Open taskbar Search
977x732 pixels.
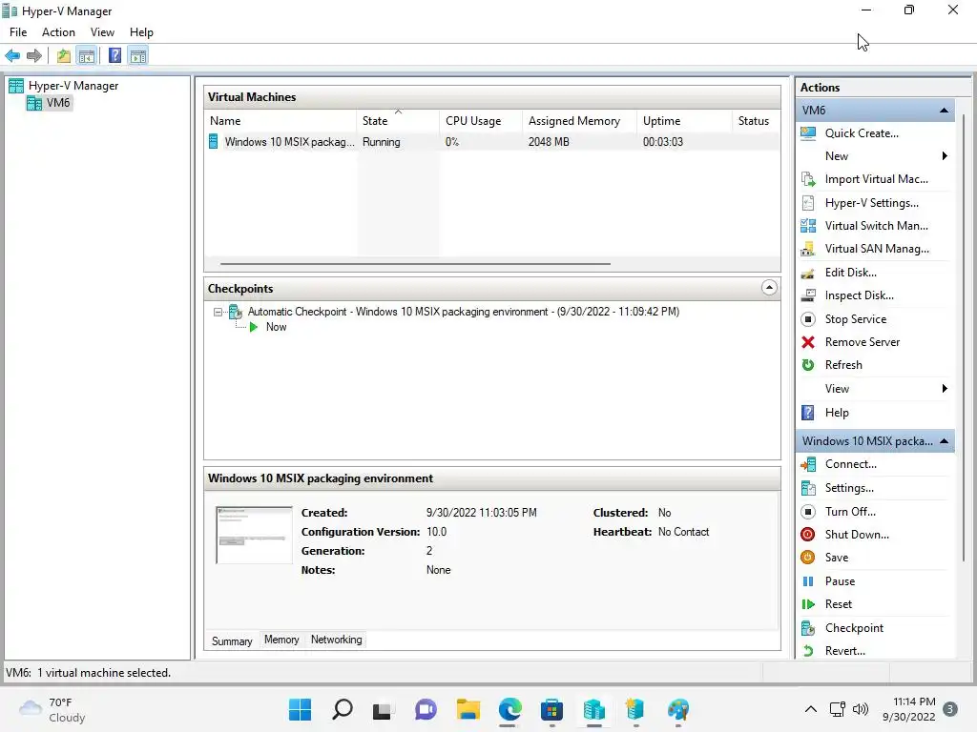point(343,709)
